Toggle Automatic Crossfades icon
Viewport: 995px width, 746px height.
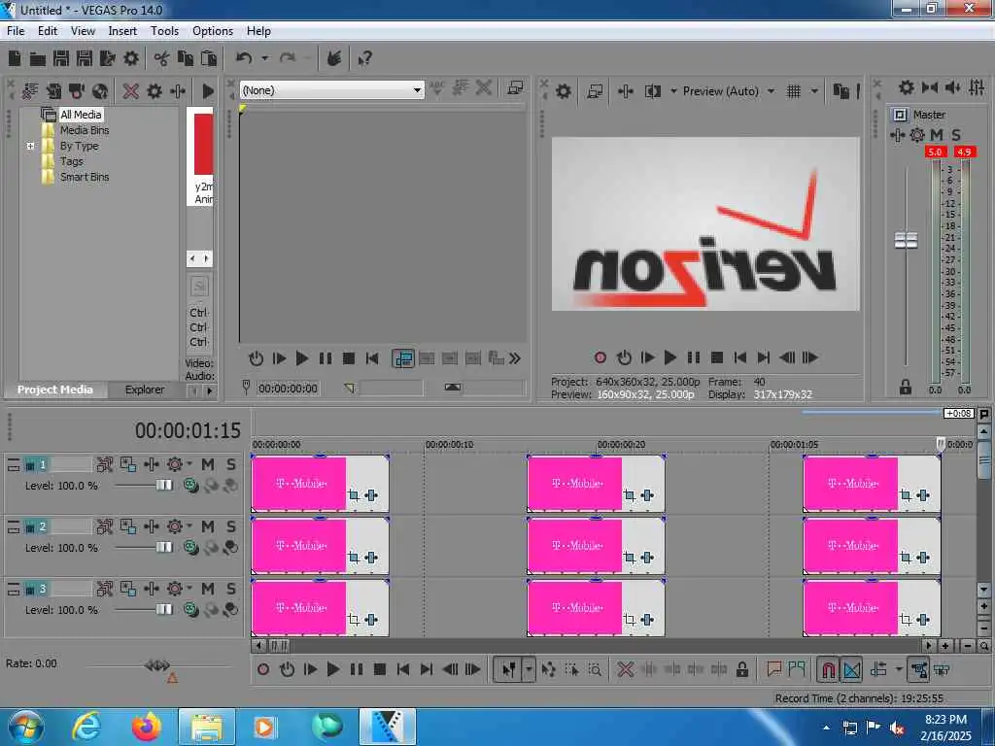[x=851, y=669]
